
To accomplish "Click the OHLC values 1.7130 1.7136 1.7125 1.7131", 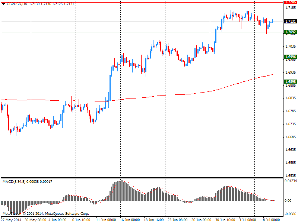I will coord(51,4).
